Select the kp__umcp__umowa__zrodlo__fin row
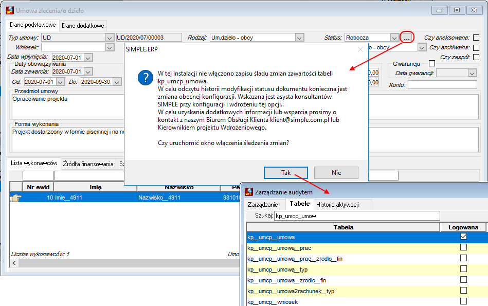488x306 pixels. pyautogui.click(x=367, y=280)
